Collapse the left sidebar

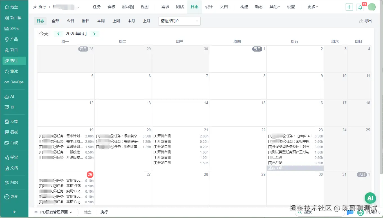coord(14,212)
